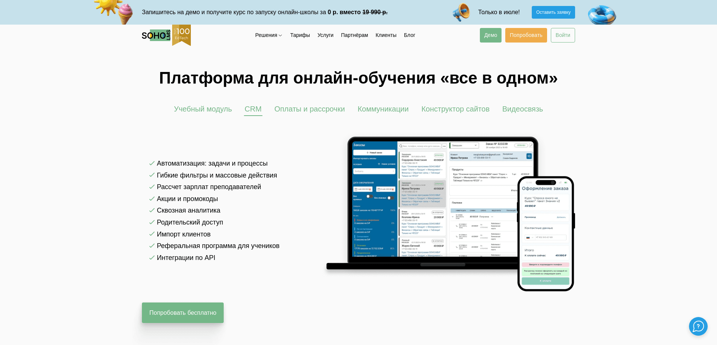Open the Выбрать conditions dropdown
Screen dimensions: 717x345
[374, 171]
